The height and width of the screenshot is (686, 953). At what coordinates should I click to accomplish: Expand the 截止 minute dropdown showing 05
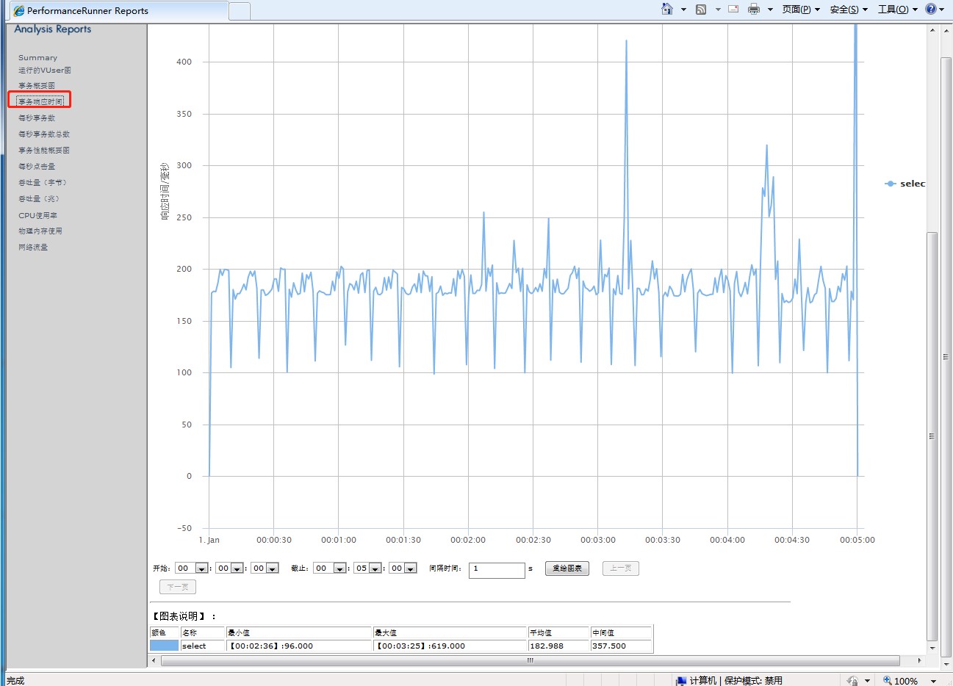click(375, 568)
